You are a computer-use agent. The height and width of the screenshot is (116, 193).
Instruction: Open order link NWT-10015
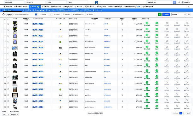(x=38, y=101)
